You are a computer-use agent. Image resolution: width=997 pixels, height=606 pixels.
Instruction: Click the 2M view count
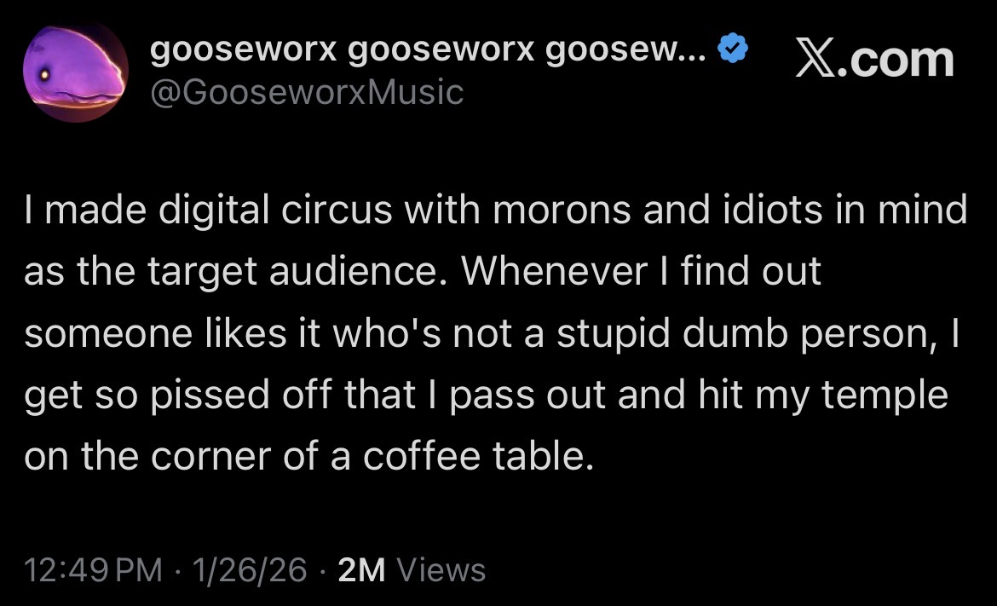[362, 569]
